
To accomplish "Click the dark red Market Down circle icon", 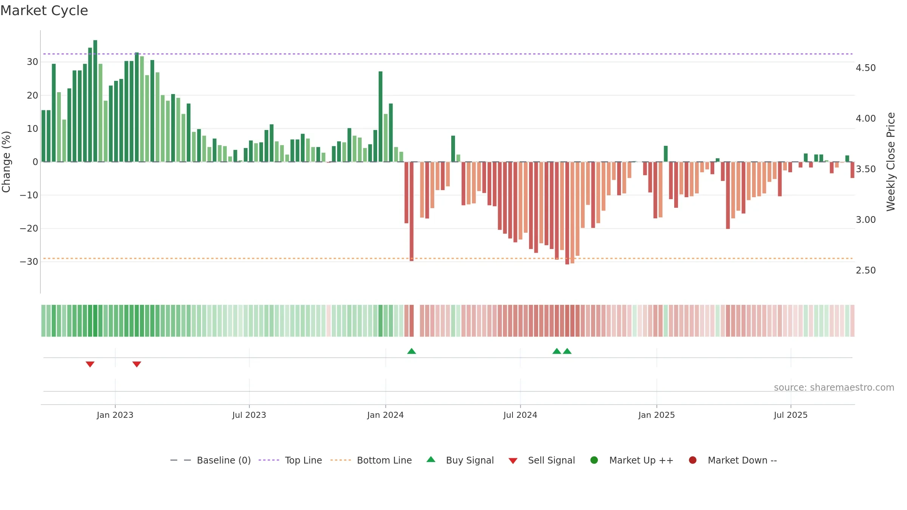I will [x=693, y=460].
